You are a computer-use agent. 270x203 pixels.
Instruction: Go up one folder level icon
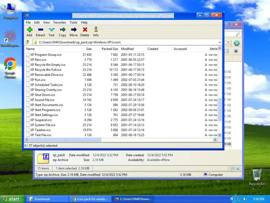(x=27, y=42)
